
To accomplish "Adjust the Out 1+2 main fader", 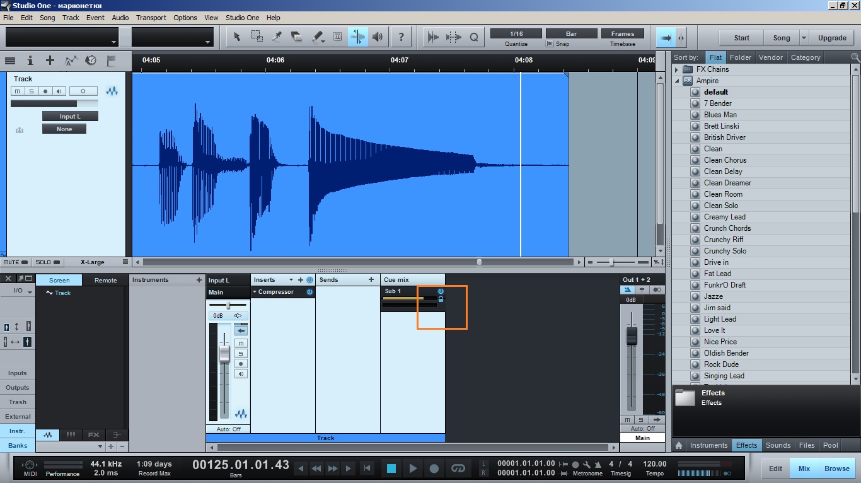I will pyautogui.click(x=631, y=336).
